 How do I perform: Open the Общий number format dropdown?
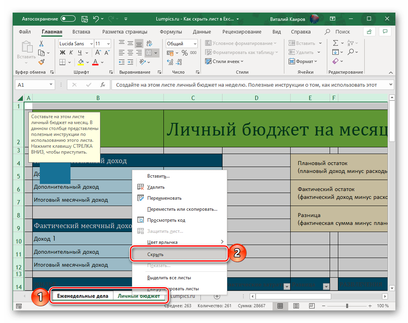click(195, 44)
